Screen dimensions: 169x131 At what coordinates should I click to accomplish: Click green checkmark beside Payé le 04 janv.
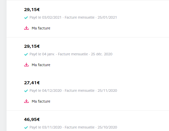coord(26,54)
